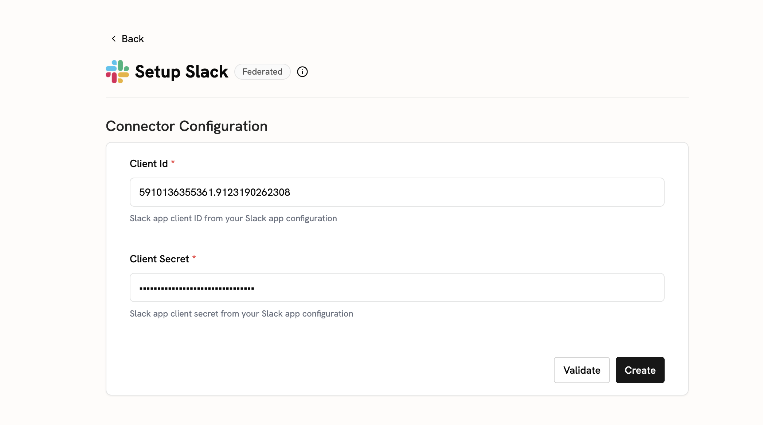
Task: Click the Slack app client ID helper text
Action: pyautogui.click(x=233, y=218)
